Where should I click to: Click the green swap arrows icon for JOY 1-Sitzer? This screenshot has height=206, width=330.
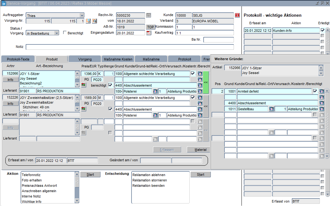tap(83, 85)
